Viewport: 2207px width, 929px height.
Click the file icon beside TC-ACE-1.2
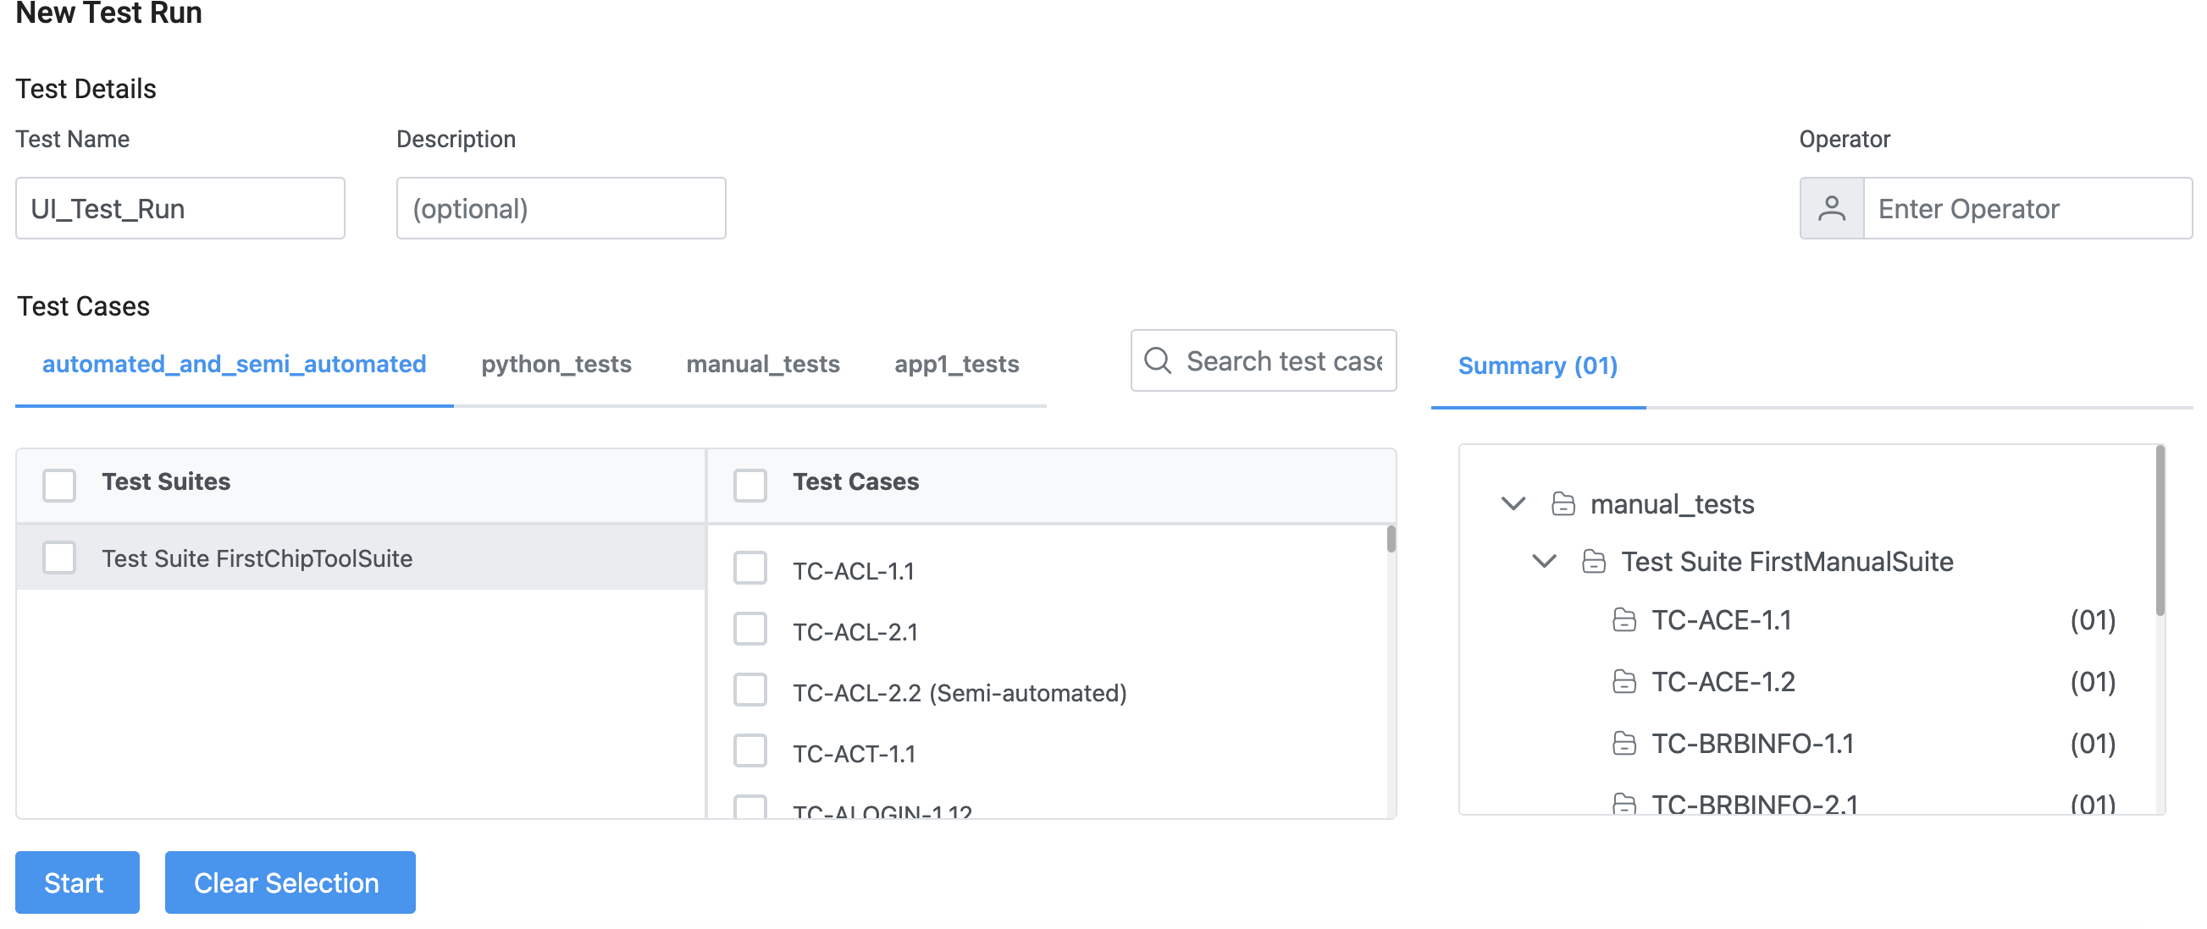[x=1624, y=681]
